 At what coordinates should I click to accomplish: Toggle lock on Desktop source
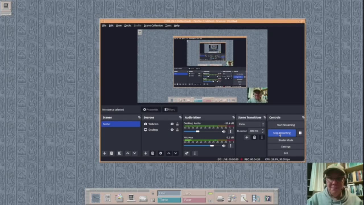pos(177,130)
